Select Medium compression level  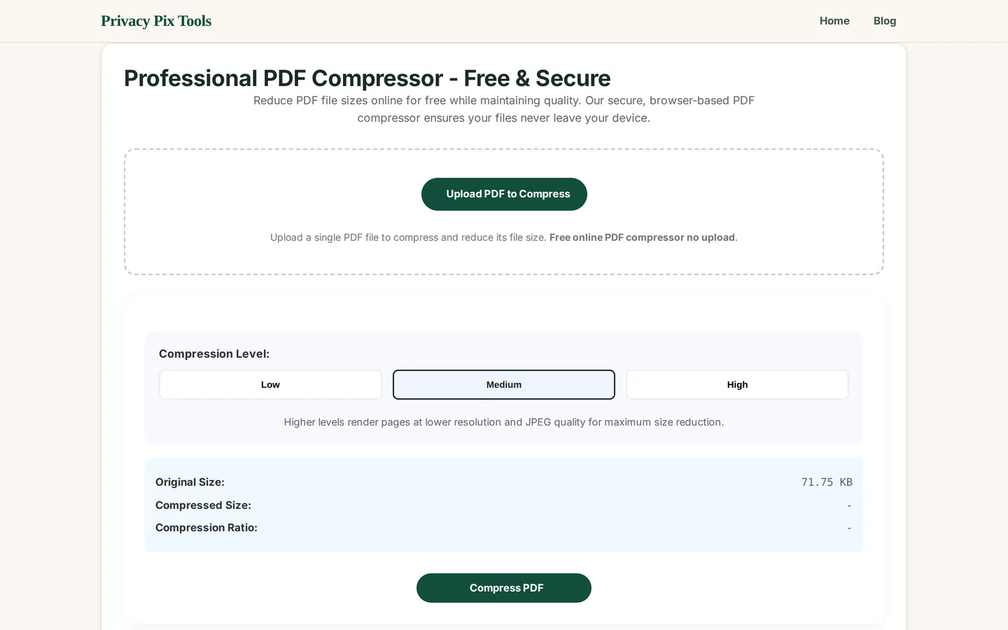(x=504, y=384)
